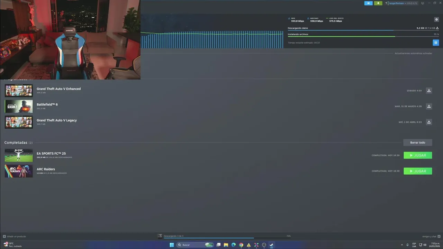Click the Battlefield™ 6 title
The width and height of the screenshot is (443, 249).
pyautogui.click(x=47, y=104)
